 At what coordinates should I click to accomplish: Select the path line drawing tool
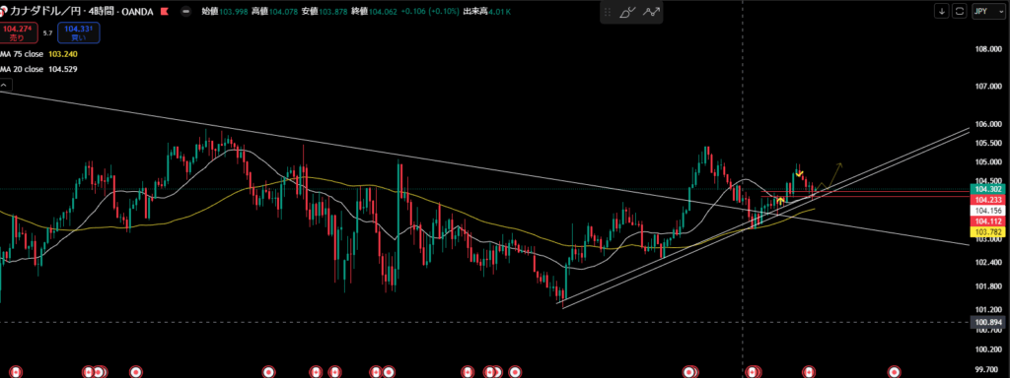651,12
